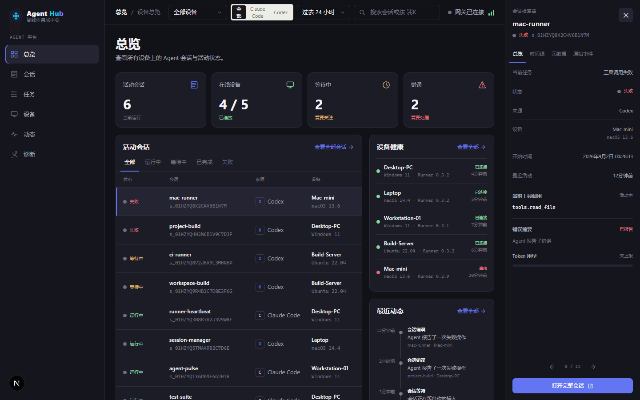Image resolution: width=640 pixels, height=400 pixels.
Task: Select the Codex source filter segment
Action: pyautogui.click(x=281, y=12)
